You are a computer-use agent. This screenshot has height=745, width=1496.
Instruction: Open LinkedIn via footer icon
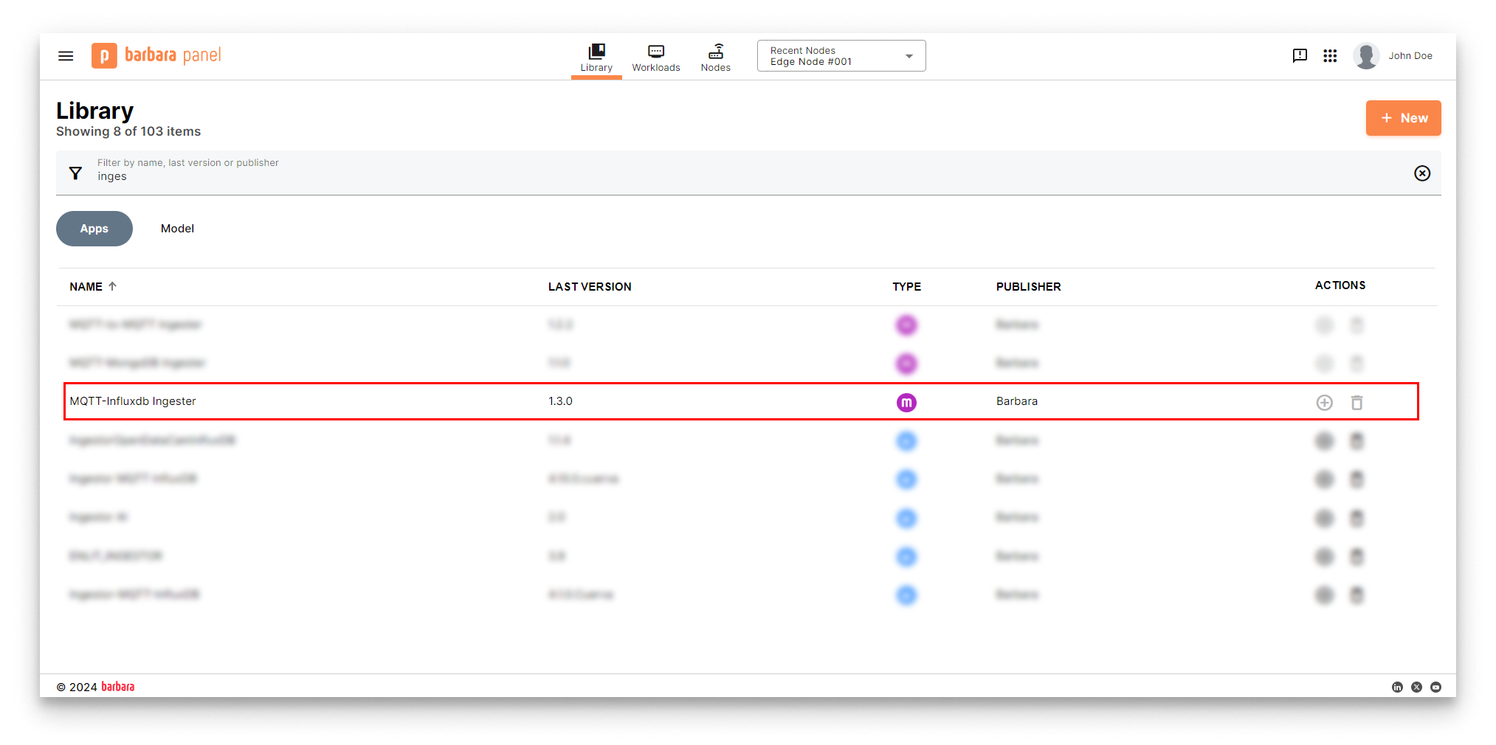click(x=1396, y=687)
